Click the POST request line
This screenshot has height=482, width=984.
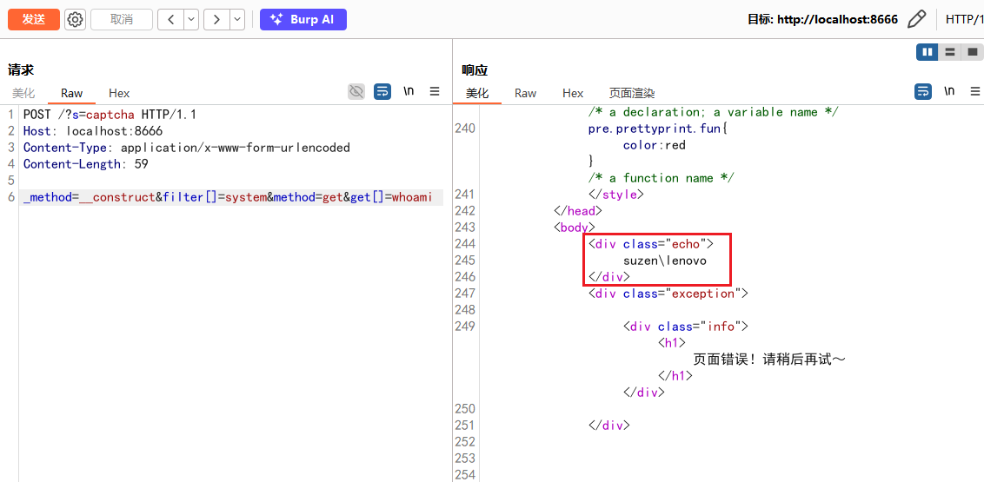(x=110, y=115)
